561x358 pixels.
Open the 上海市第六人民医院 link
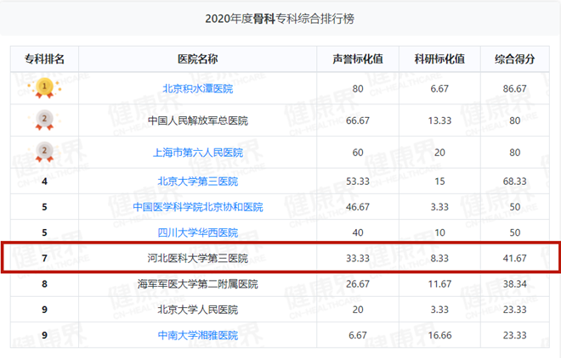coord(197,153)
